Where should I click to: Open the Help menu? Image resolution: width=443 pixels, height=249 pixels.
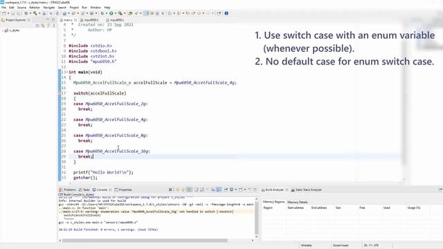(x=107, y=8)
